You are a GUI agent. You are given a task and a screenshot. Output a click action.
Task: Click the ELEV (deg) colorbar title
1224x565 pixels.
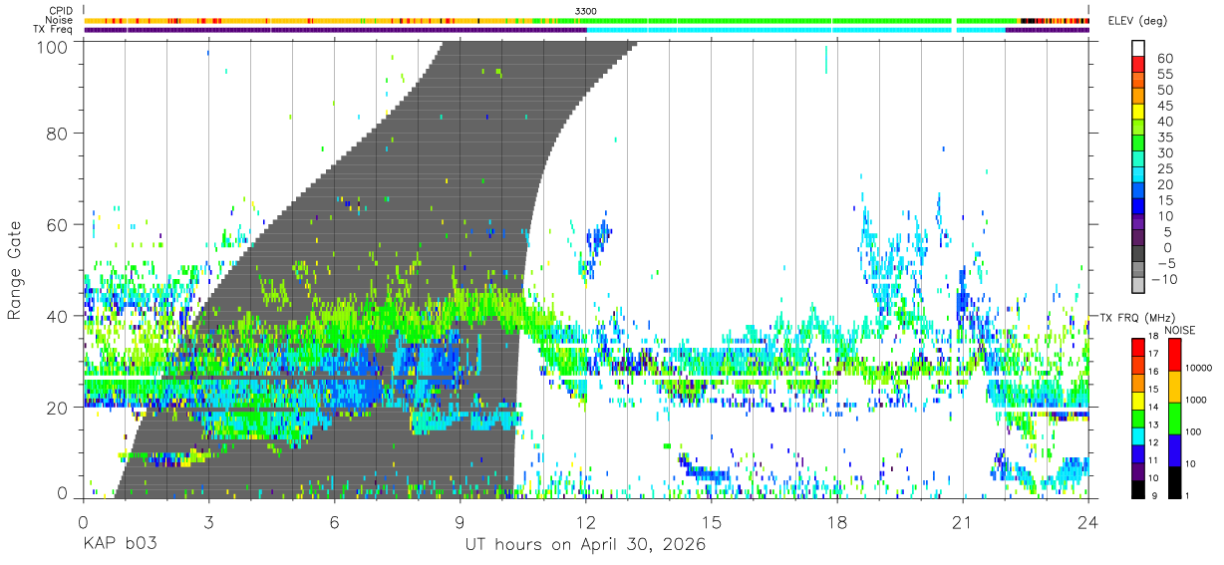click(1137, 21)
